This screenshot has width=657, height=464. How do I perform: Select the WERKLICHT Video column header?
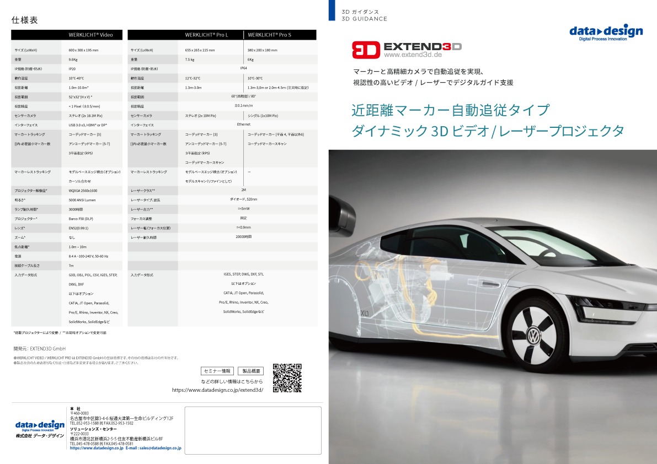[x=90, y=35]
